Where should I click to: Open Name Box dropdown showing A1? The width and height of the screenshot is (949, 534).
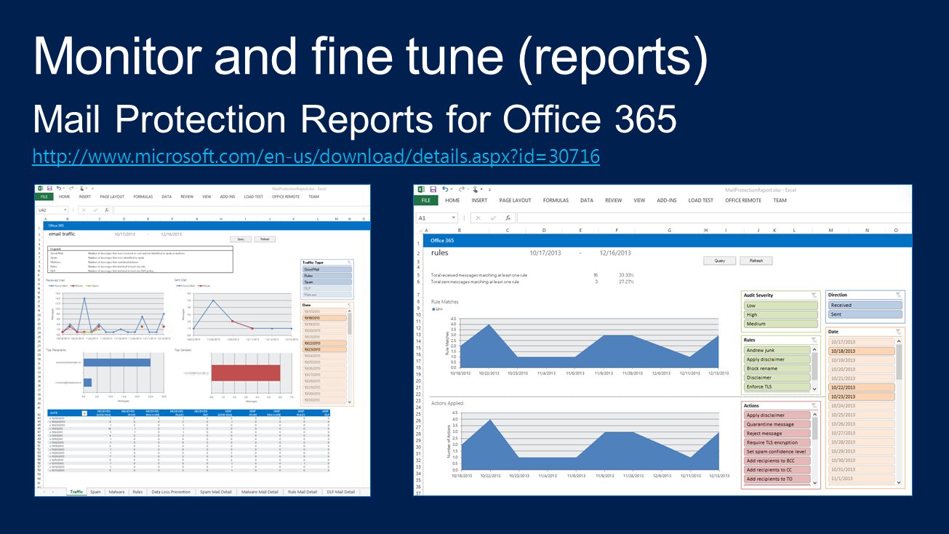tap(455, 218)
